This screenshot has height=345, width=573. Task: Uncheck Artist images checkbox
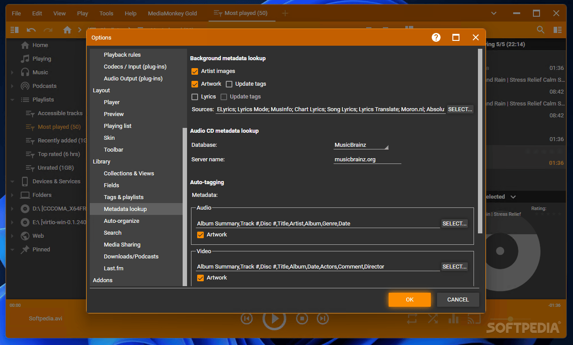tap(195, 71)
